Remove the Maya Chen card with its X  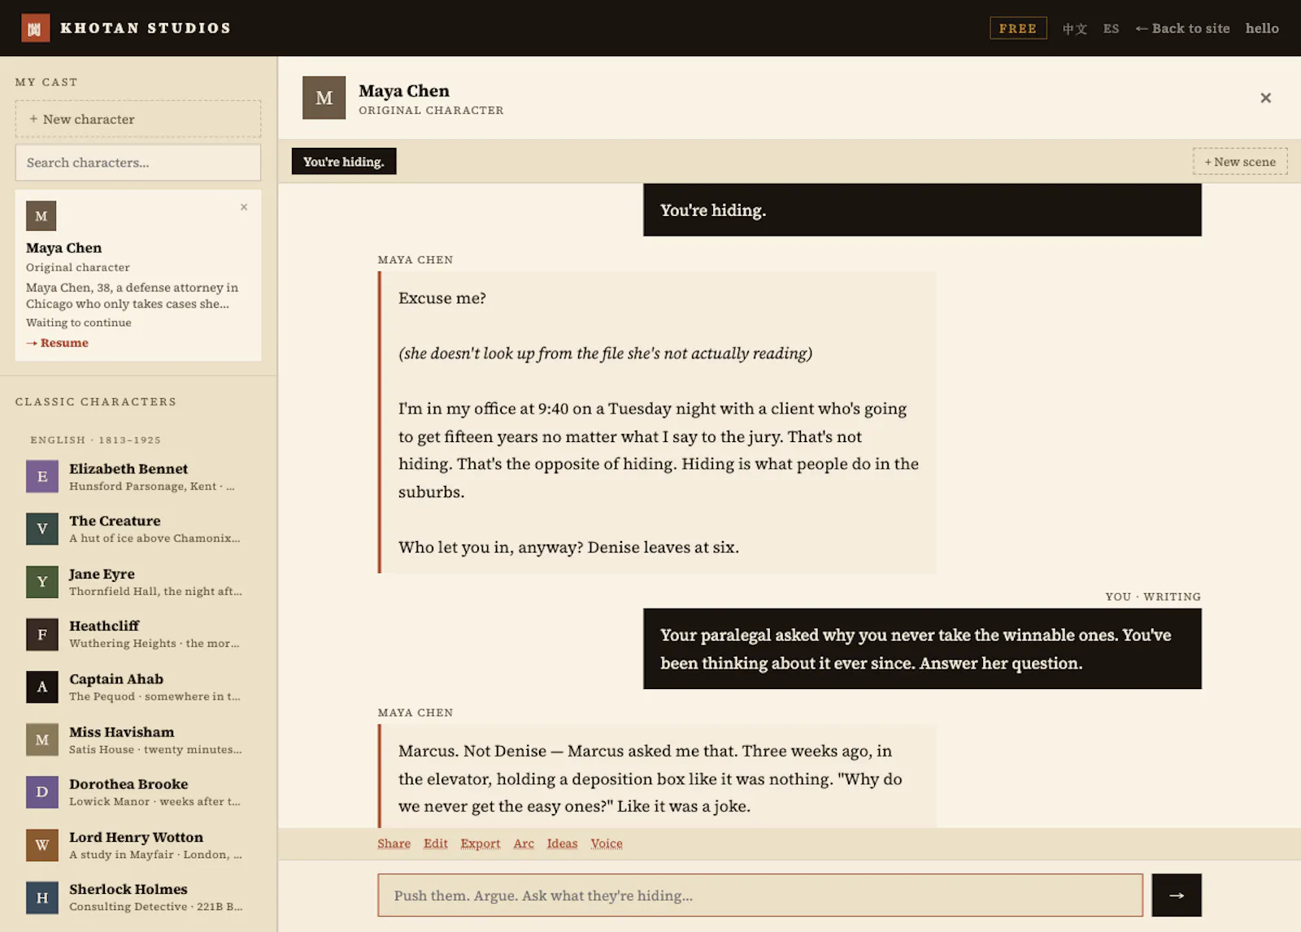[244, 207]
